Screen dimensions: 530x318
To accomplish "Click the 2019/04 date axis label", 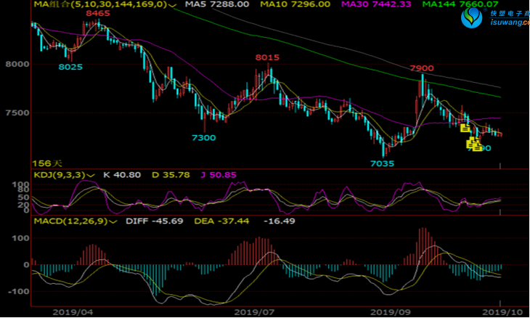I will click(x=73, y=312).
